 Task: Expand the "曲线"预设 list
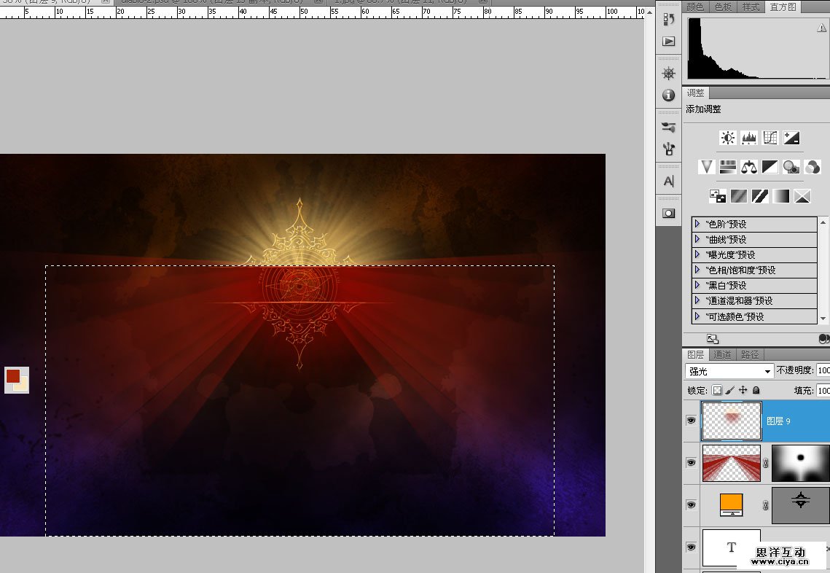[x=697, y=240]
